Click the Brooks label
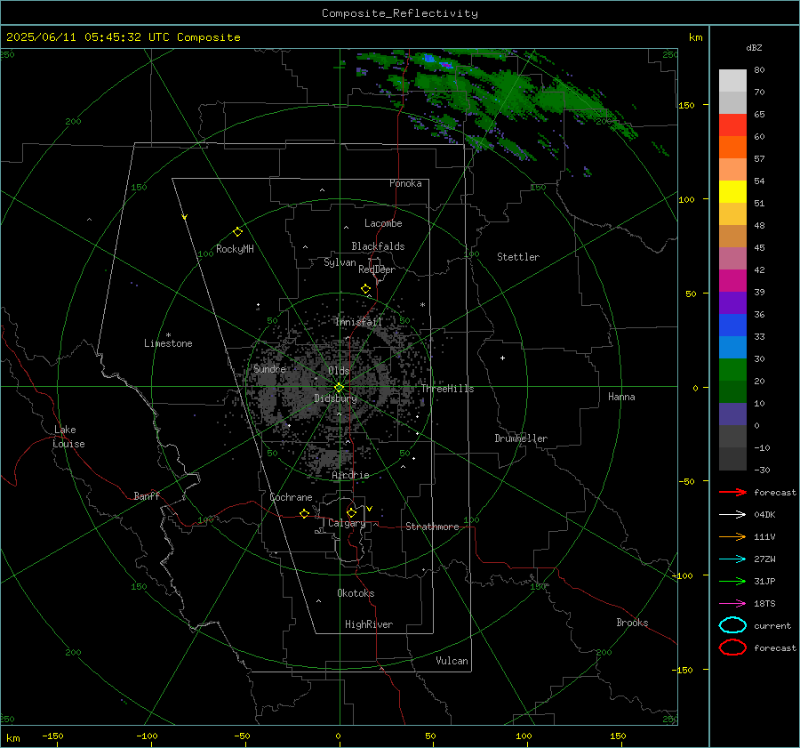 [632, 623]
